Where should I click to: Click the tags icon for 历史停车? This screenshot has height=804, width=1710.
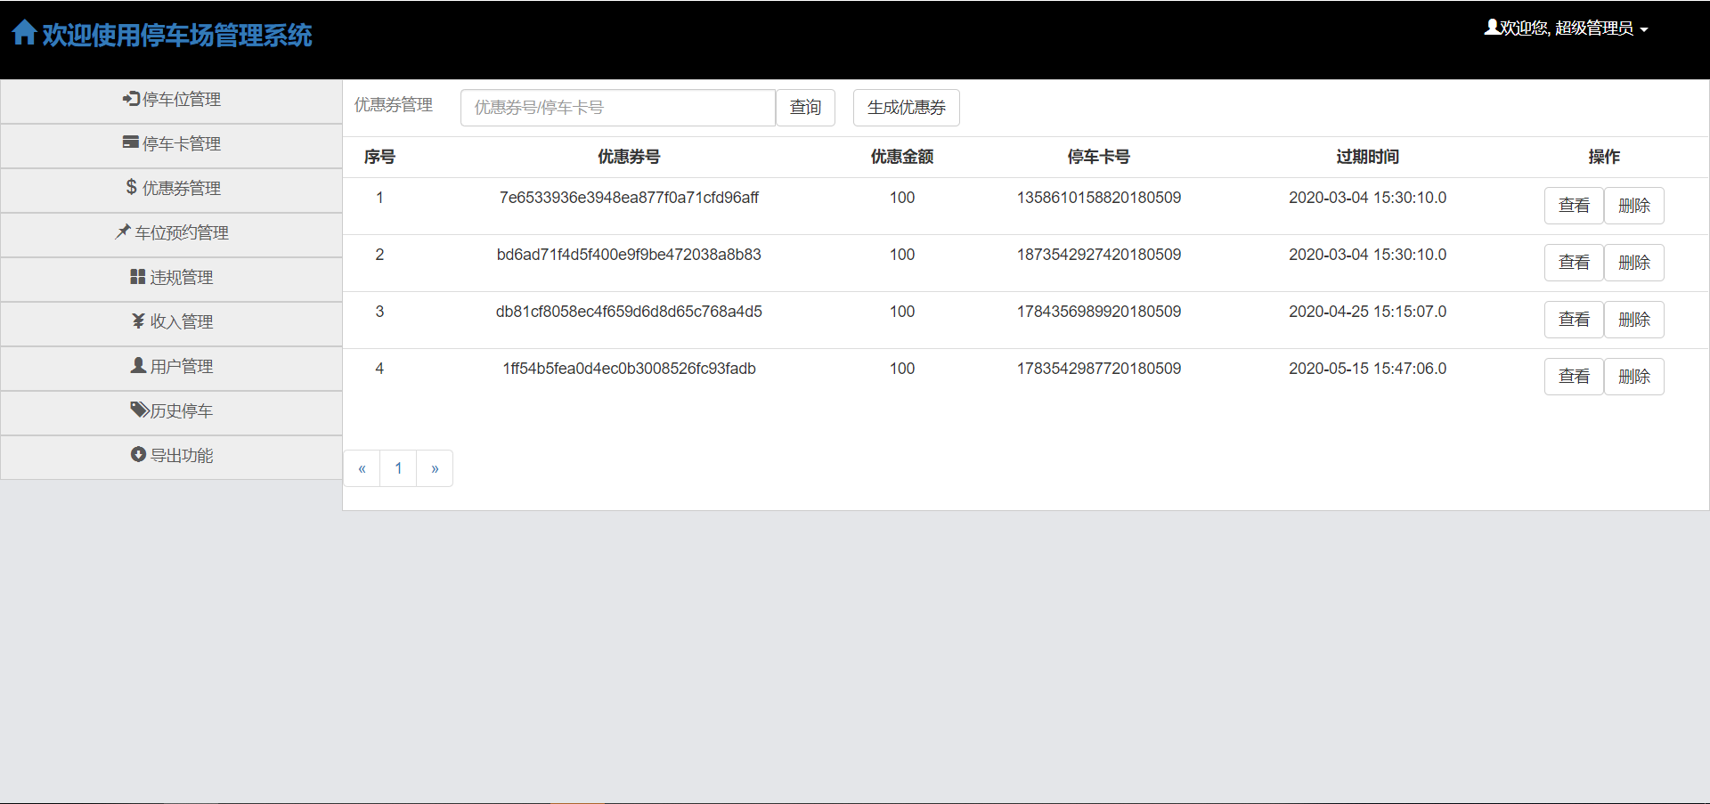139,410
